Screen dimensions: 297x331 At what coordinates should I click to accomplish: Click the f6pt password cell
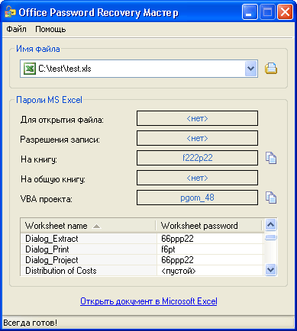pos(210,249)
